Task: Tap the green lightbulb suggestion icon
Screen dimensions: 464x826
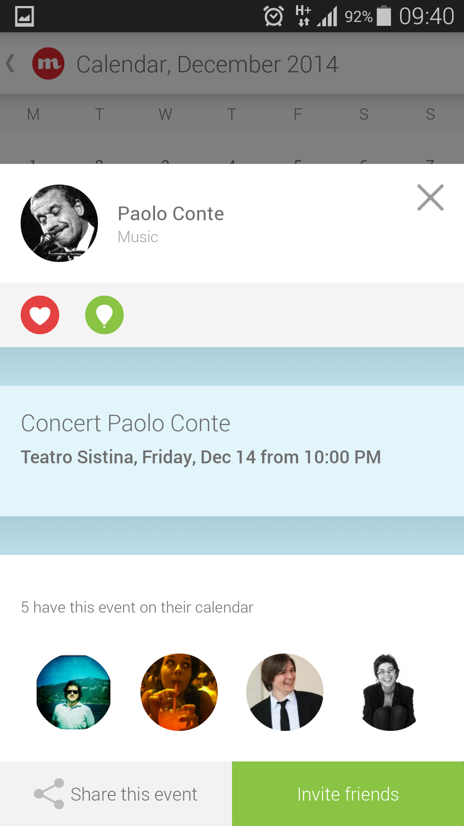Action: pos(104,315)
